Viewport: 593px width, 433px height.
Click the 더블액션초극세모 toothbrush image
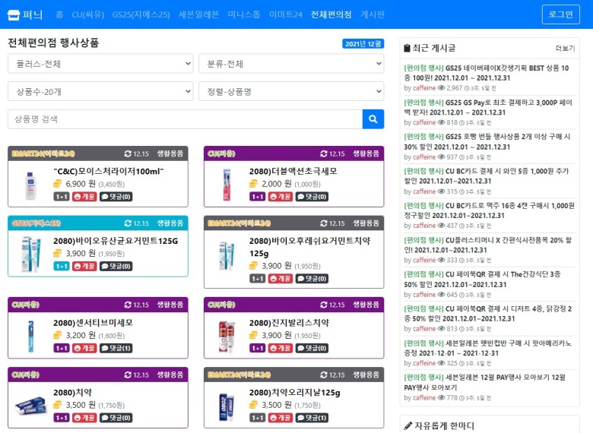pos(227,185)
